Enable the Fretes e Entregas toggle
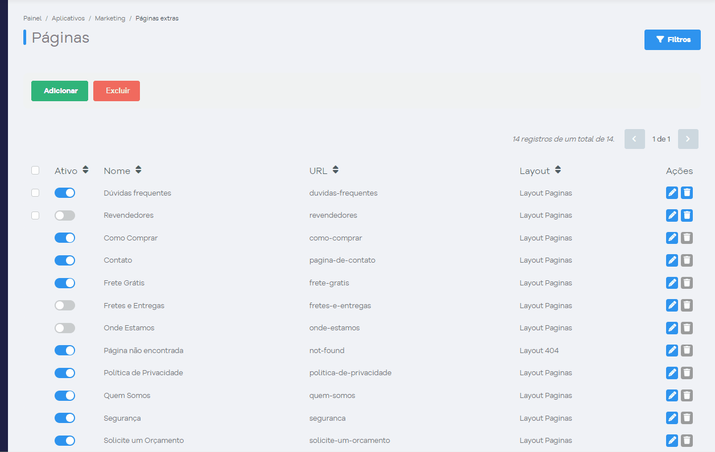715x452 pixels. click(x=65, y=305)
